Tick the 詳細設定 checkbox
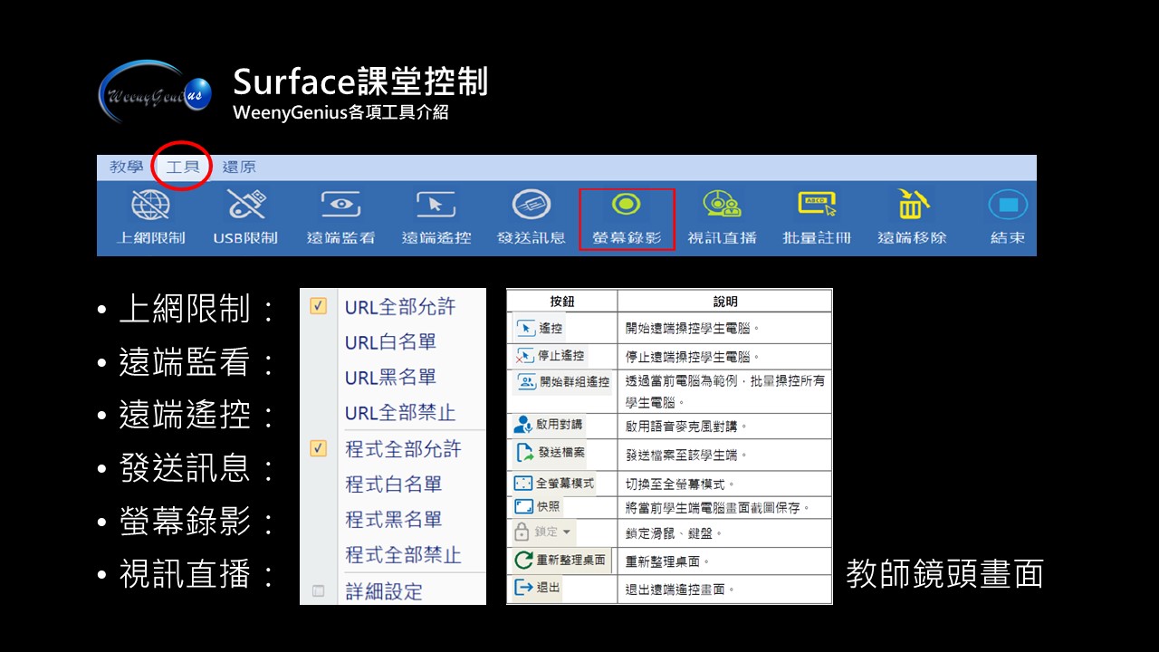The height and width of the screenshot is (652, 1159). coord(318,591)
